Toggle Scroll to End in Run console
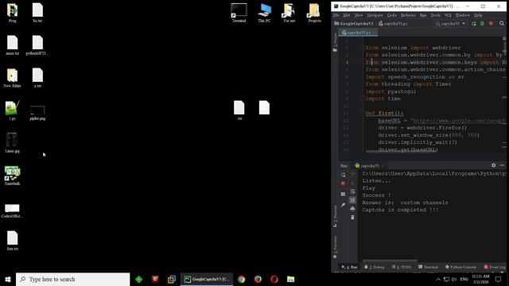The width and height of the screenshot is (509, 286). 352,200
